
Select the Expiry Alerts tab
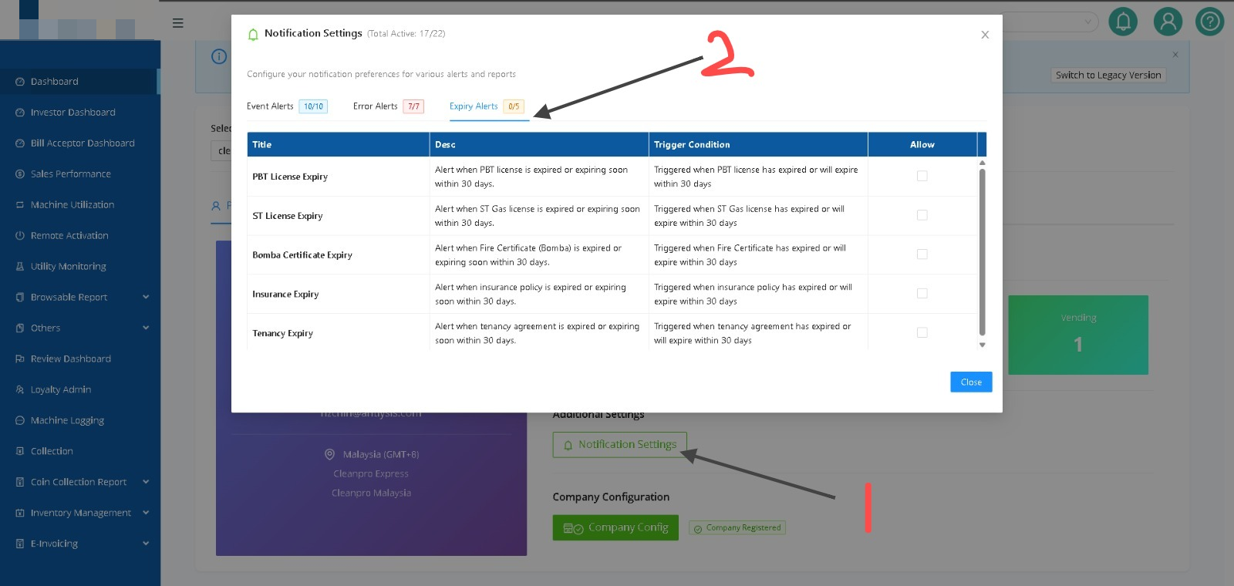(487, 106)
